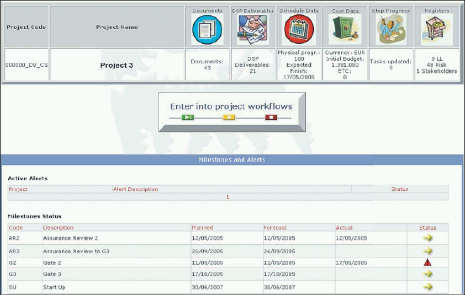
Task: Click the yellow status arrow for AR3
Action: [428, 251]
